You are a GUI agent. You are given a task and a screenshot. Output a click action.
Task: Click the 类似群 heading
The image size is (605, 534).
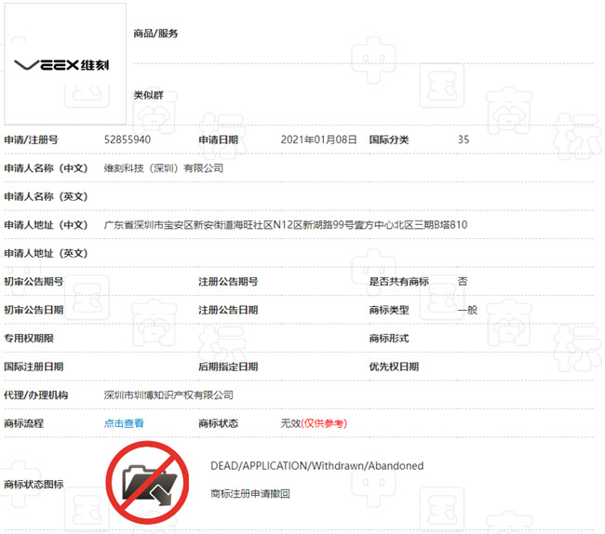point(148,95)
